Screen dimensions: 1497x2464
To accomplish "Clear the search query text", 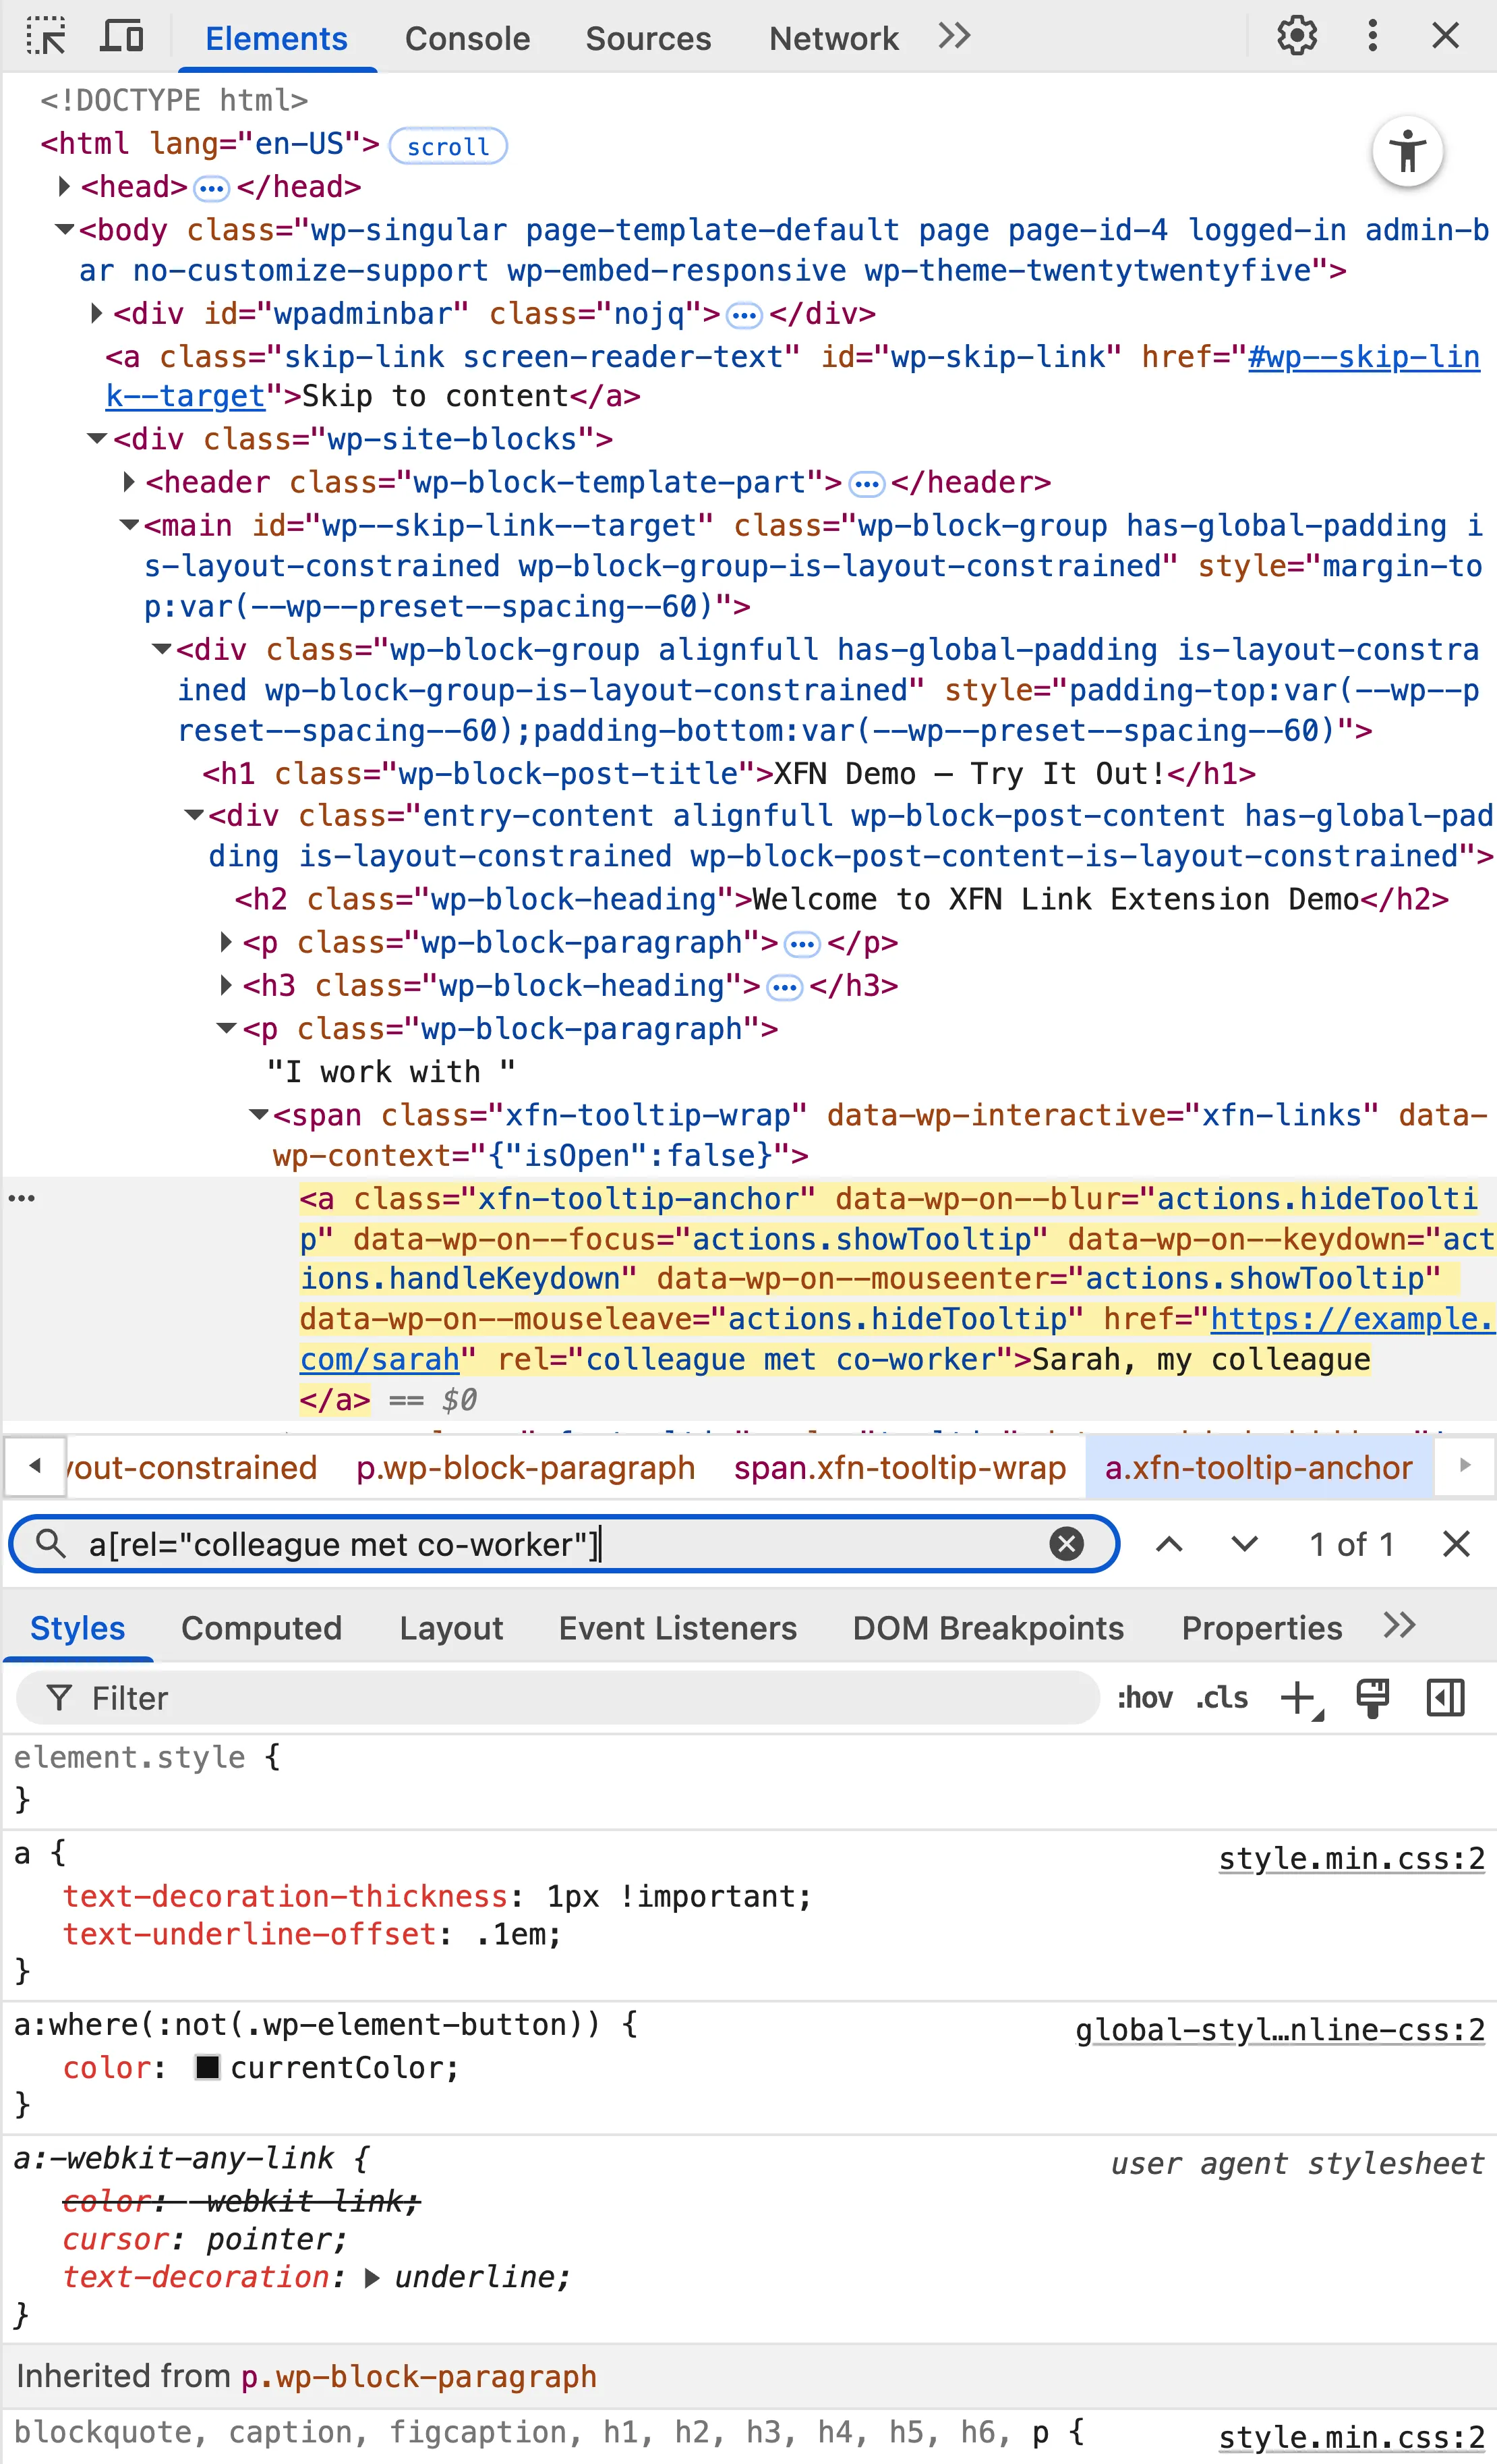I will pyautogui.click(x=1066, y=1543).
